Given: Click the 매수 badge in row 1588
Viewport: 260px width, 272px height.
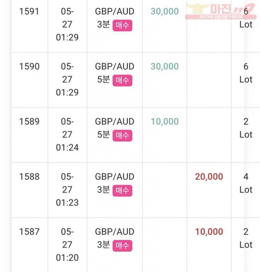Looking at the screenshot, I should tap(122, 191).
